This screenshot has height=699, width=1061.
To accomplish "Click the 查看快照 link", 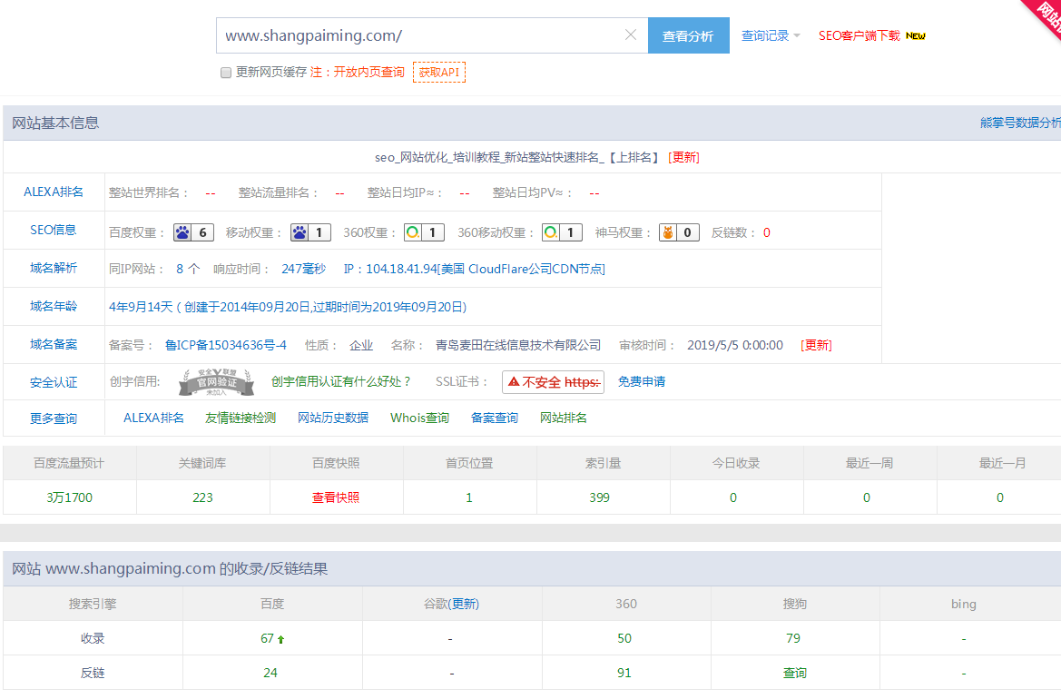I will [336, 497].
